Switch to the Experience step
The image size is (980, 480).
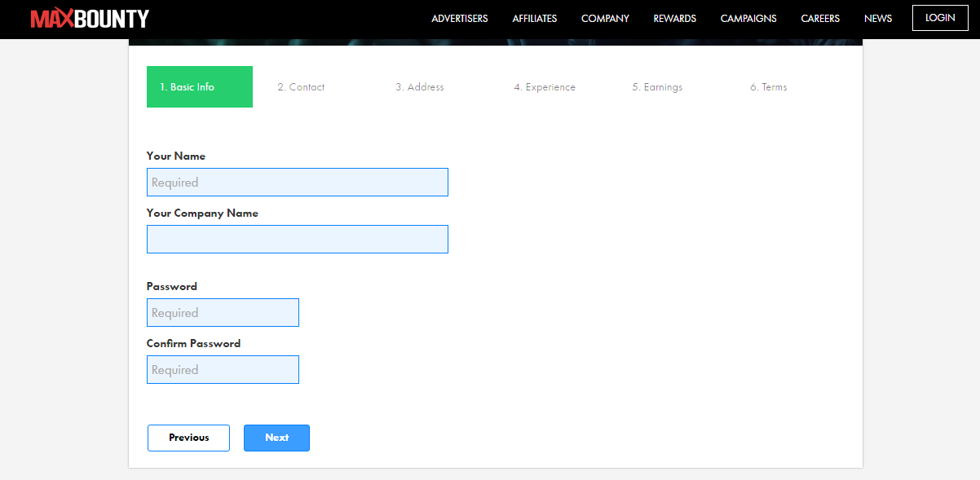click(x=544, y=86)
